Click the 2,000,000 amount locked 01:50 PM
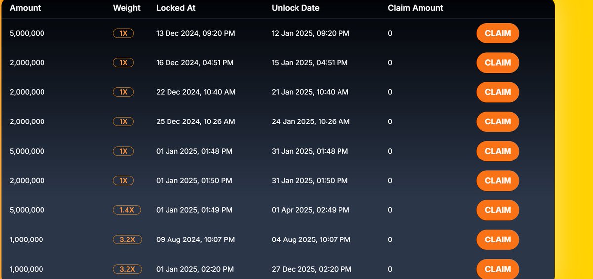593x279 pixels. [27, 181]
